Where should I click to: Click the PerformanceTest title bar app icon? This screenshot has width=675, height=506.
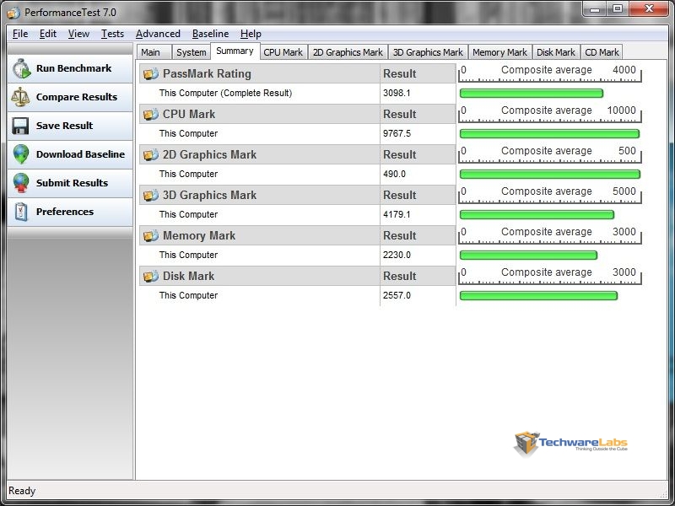coord(13,13)
